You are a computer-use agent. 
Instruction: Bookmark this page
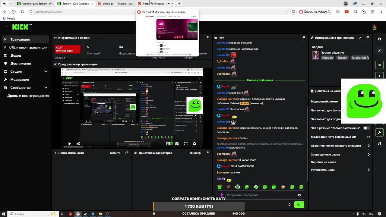293,11
